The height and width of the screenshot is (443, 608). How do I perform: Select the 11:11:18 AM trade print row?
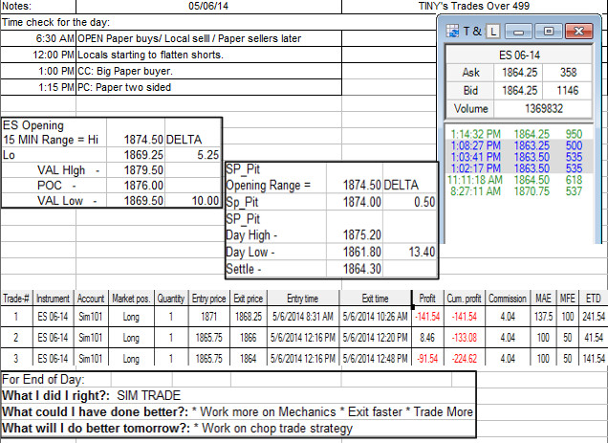518,180
